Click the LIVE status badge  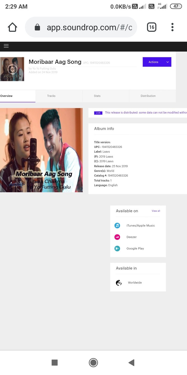98,113
